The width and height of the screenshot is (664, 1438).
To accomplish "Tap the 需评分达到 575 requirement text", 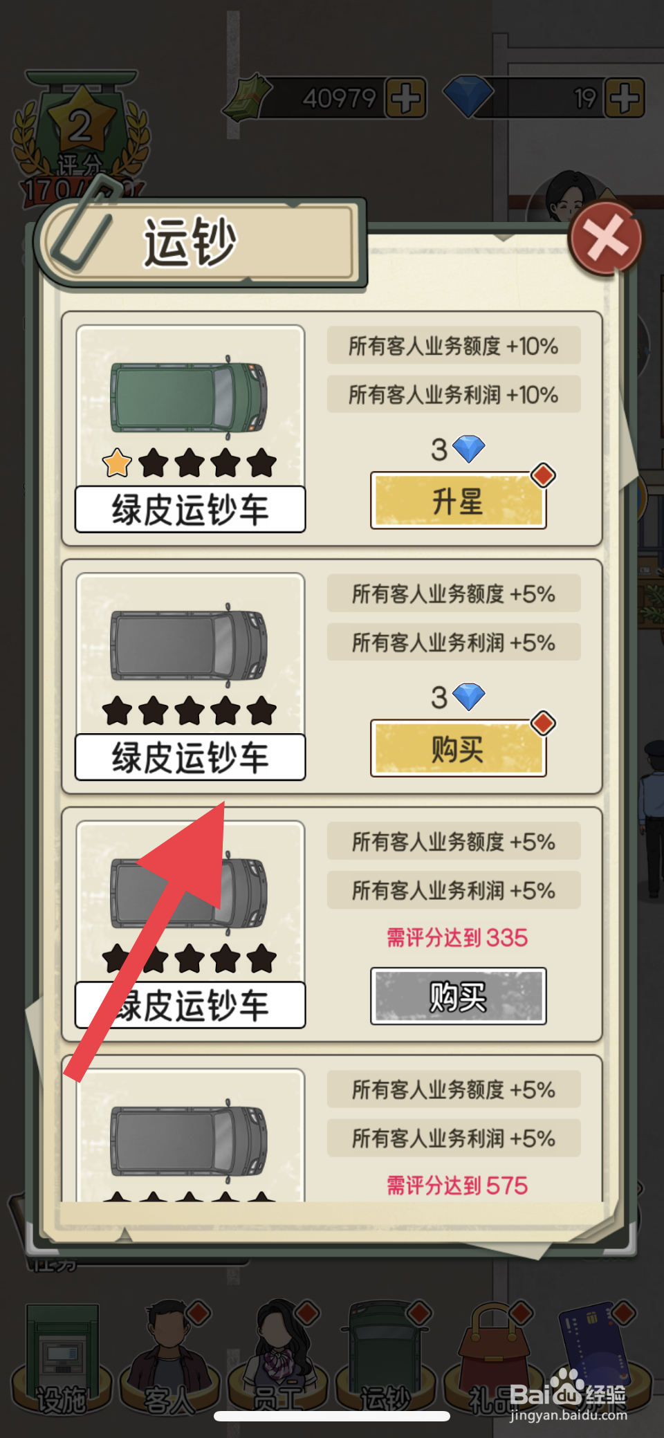I will pyautogui.click(x=457, y=1186).
